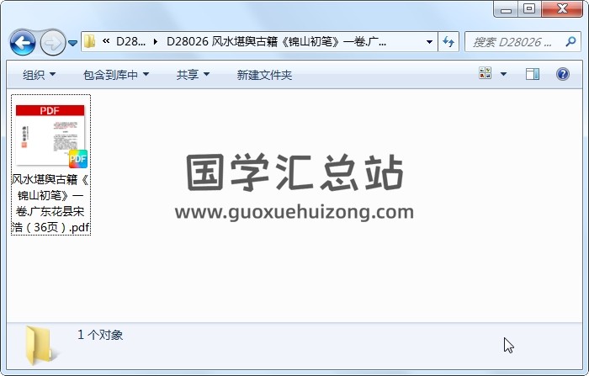Select the PDF file thumbnail
This screenshot has height=376, width=589.
point(50,135)
